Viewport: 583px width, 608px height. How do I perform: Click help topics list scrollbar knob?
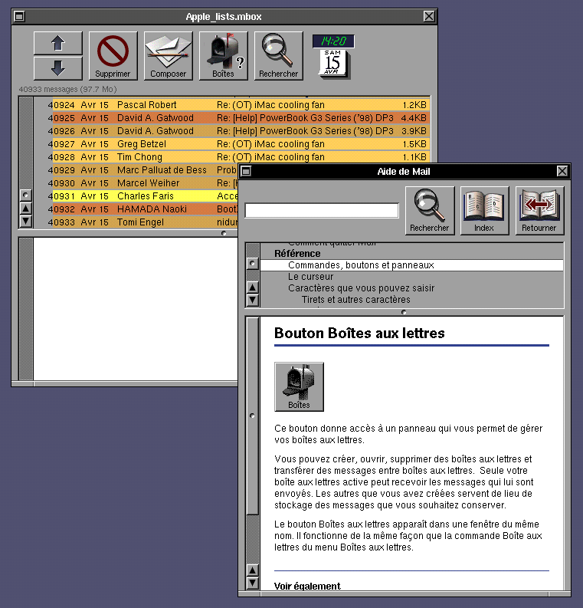pos(253,264)
